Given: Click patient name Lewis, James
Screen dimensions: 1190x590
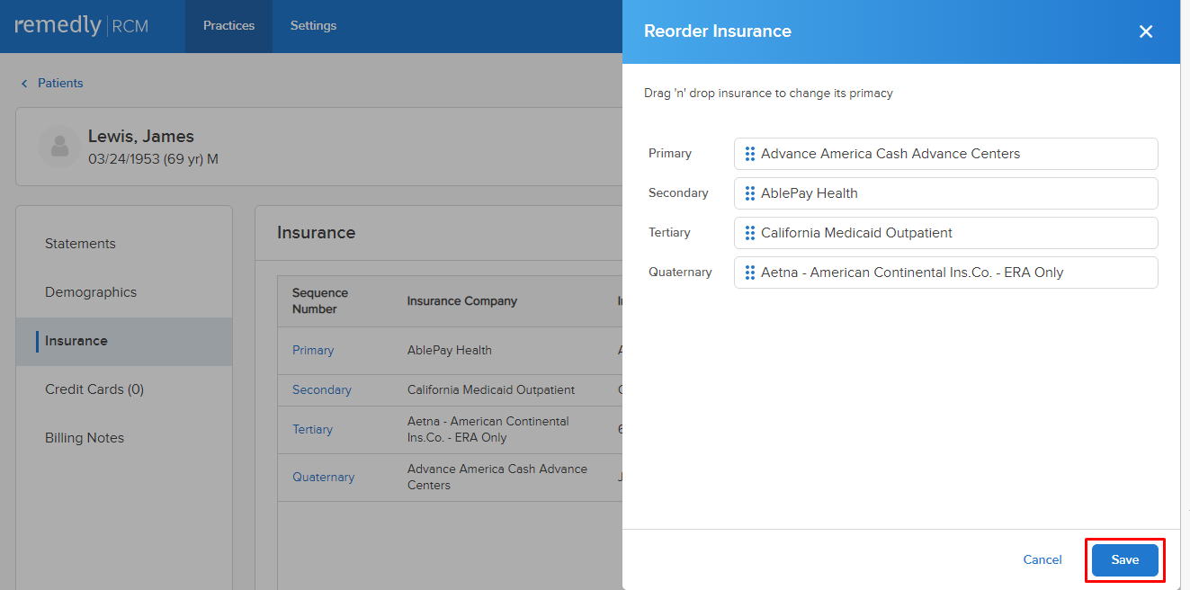Looking at the screenshot, I should pyautogui.click(x=141, y=137).
